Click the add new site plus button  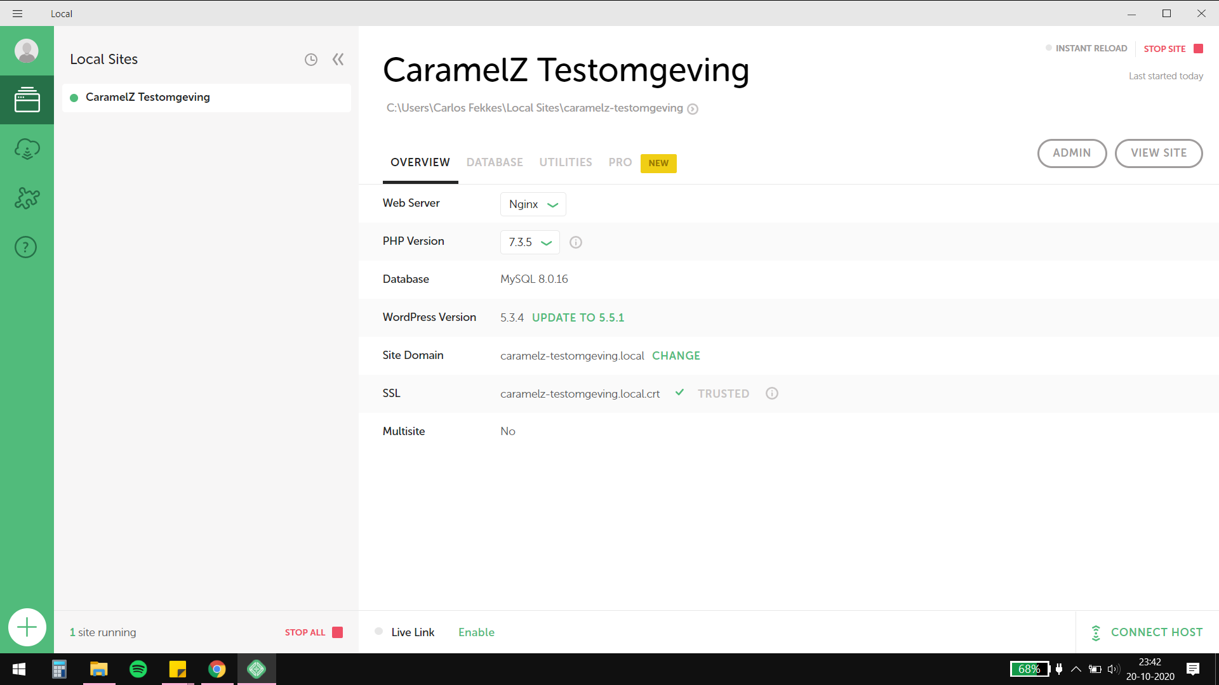pyautogui.click(x=27, y=627)
